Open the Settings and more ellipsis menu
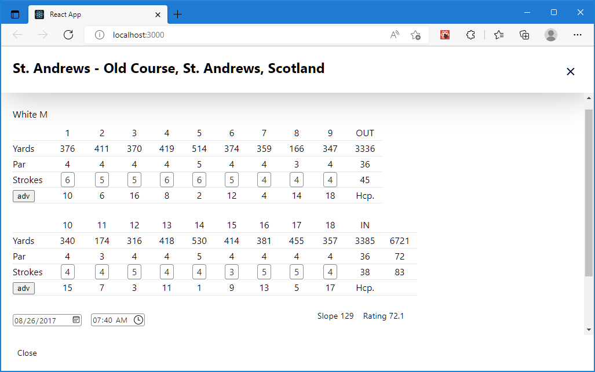595x372 pixels. click(578, 35)
